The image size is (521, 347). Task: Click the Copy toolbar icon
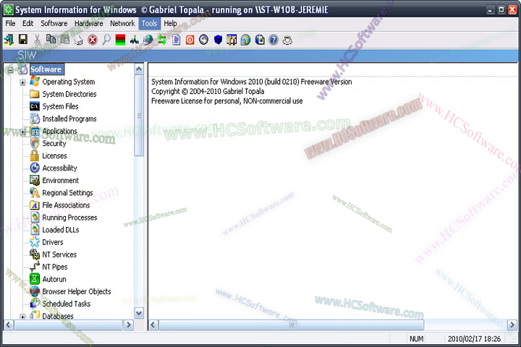point(51,40)
